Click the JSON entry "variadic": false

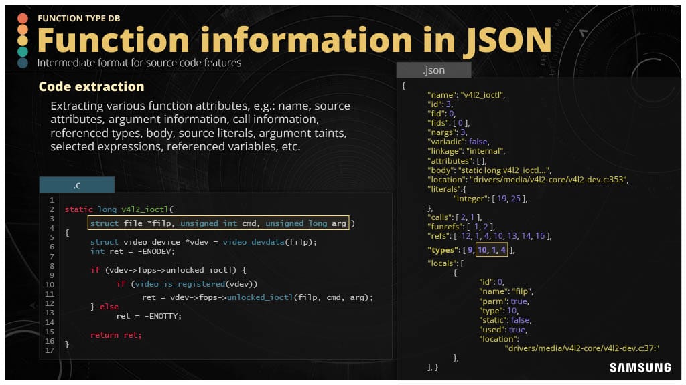[458, 142]
